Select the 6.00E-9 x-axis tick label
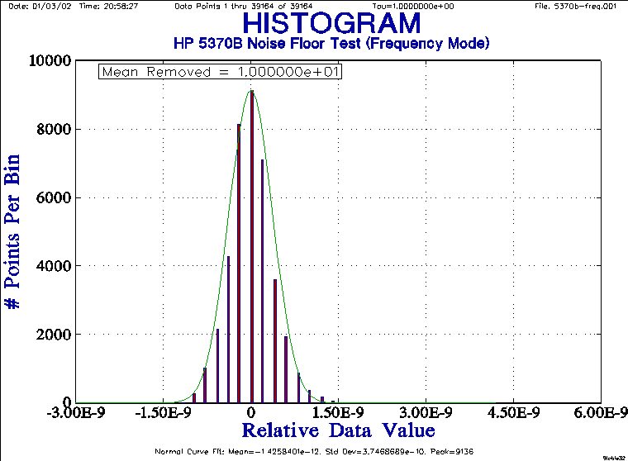628x461 pixels. click(601, 412)
